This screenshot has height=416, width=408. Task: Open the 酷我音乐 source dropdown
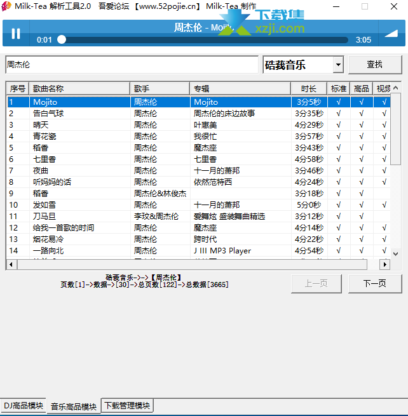click(x=338, y=65)
